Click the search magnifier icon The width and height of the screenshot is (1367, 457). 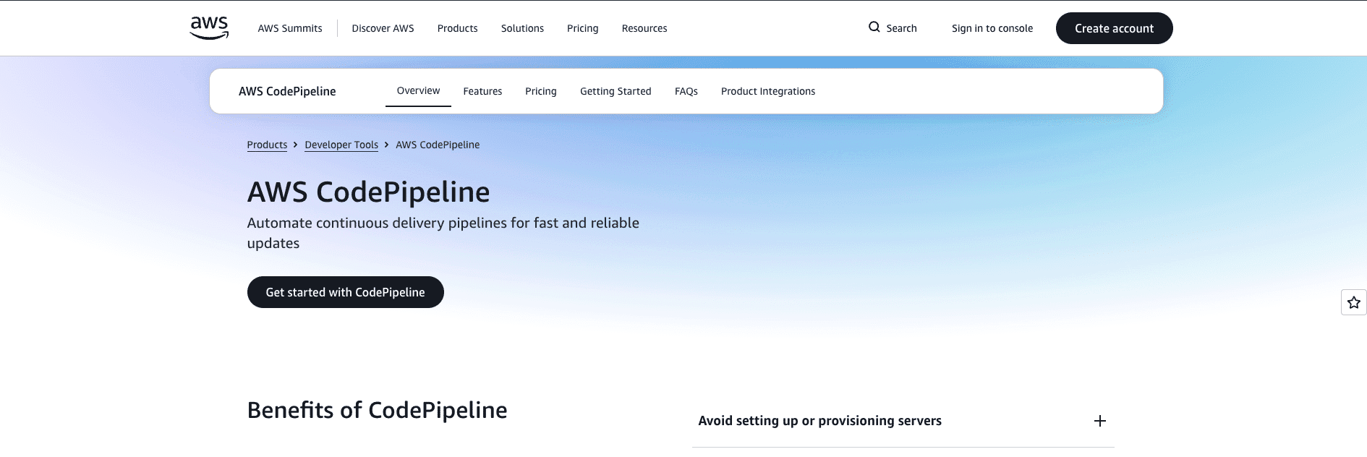(874, 27)
